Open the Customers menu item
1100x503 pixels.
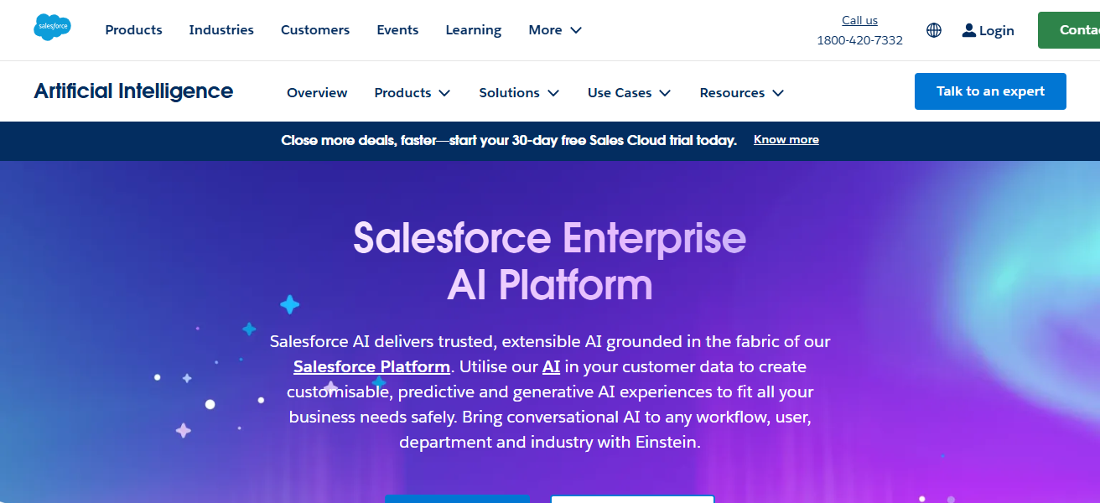coord(315,29)
